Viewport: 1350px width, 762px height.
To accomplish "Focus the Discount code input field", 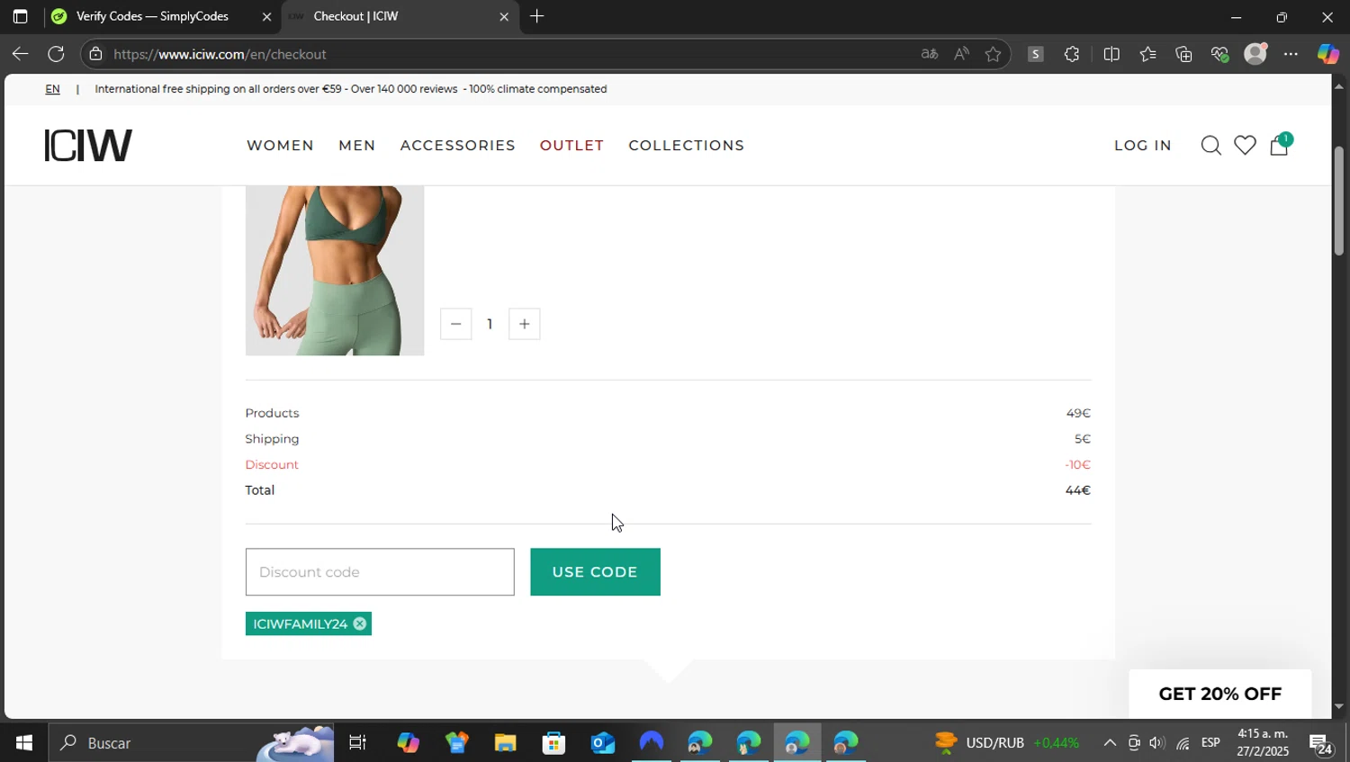I will click(x=380, y=572).
